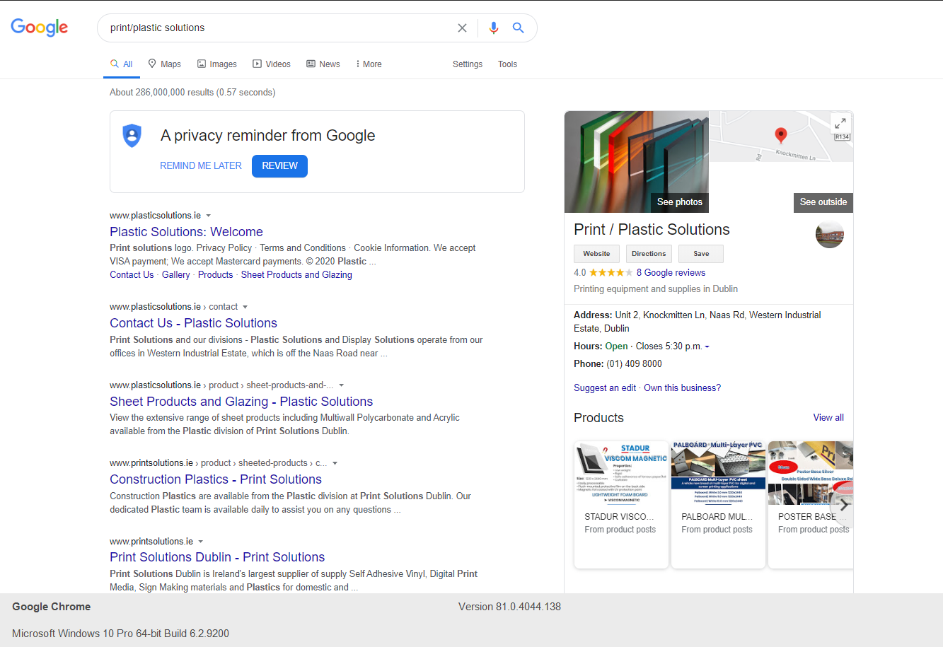Open search Tools
The image size is (943, 647).
tap(507, 64)
